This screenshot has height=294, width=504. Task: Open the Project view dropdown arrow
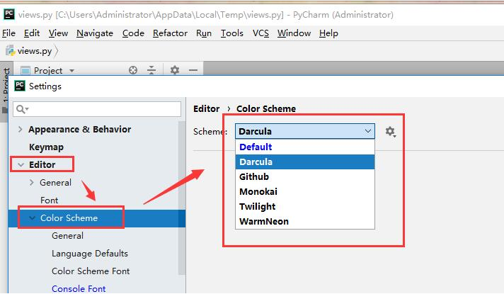point(71,70)
